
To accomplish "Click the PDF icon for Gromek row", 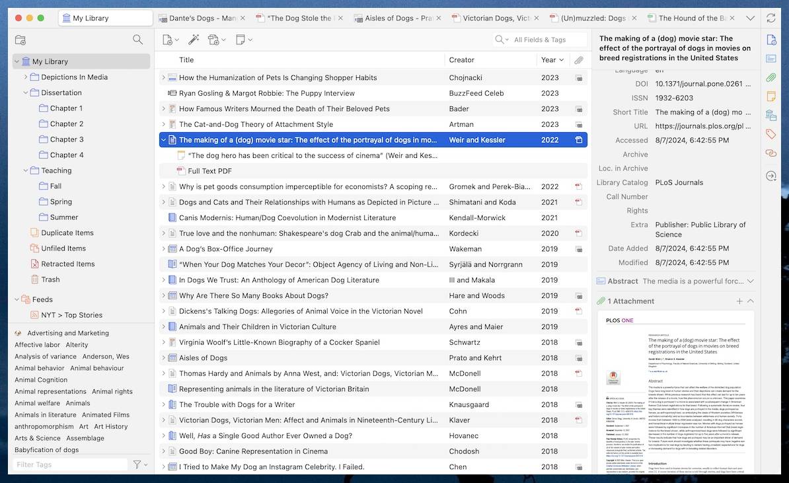I will pos(579,187).
